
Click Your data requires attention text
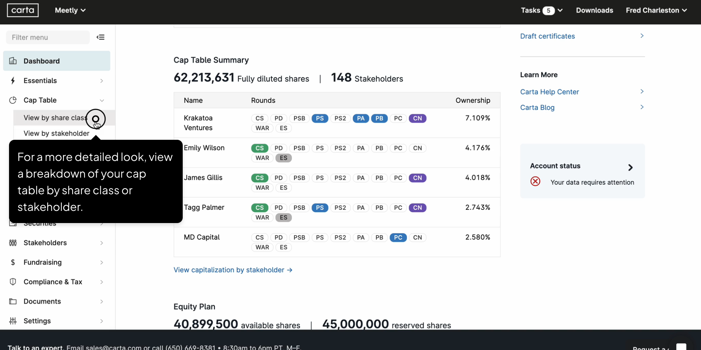coord(592,182)
